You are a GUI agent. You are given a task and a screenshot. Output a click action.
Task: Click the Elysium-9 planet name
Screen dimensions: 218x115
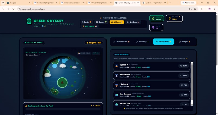(x=123, y=65)
